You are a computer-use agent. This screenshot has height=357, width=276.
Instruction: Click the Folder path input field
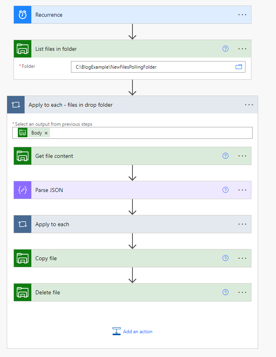[153, 67]
